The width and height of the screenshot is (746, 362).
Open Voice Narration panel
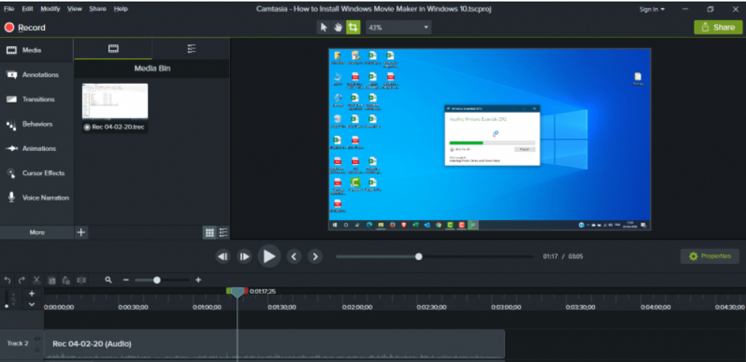click(37, 197)
